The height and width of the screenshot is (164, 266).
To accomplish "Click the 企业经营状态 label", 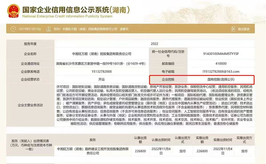I will click(30, 79).
